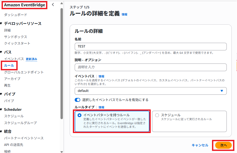Click the sidebar scrollbar thumb
Screen dimensions: 237x153
coord(62,64)
